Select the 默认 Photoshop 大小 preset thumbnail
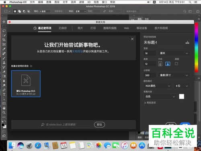 pyautogui.click(x=26, y=84)
